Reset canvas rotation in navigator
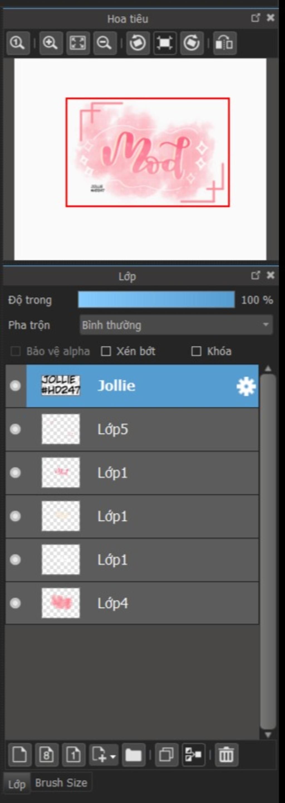This screenshot has width=285, height=803. pos(165,43)
